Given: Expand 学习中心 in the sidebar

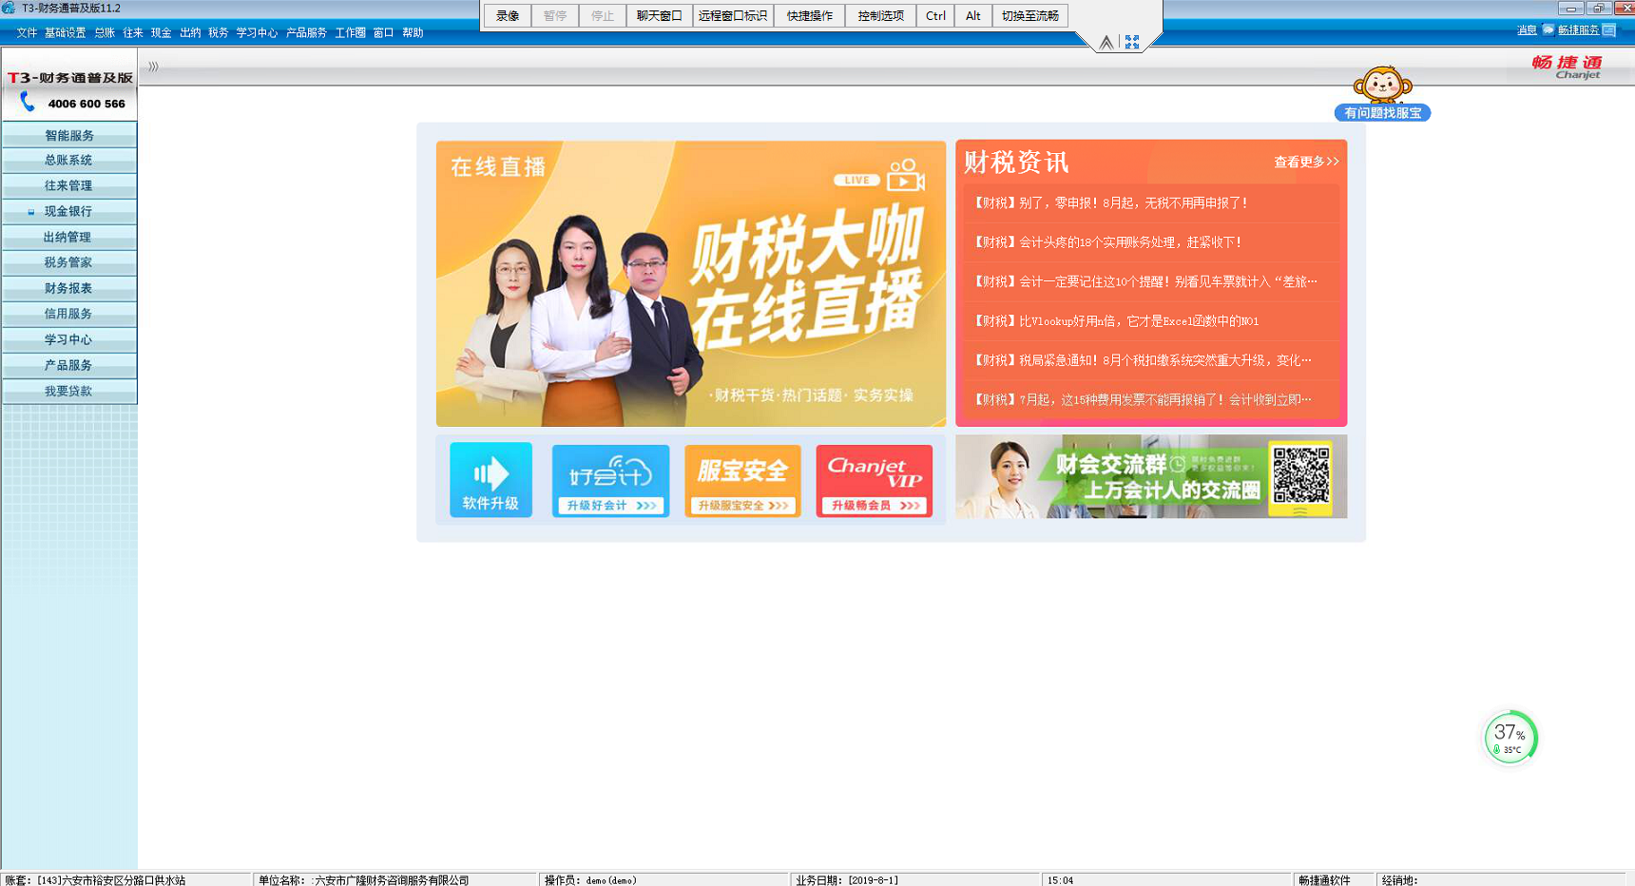Looking at the screenshot, I should pos(69,339).
